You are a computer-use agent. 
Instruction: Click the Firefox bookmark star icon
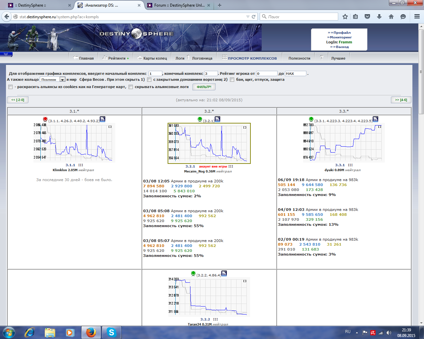click(345, 17)
